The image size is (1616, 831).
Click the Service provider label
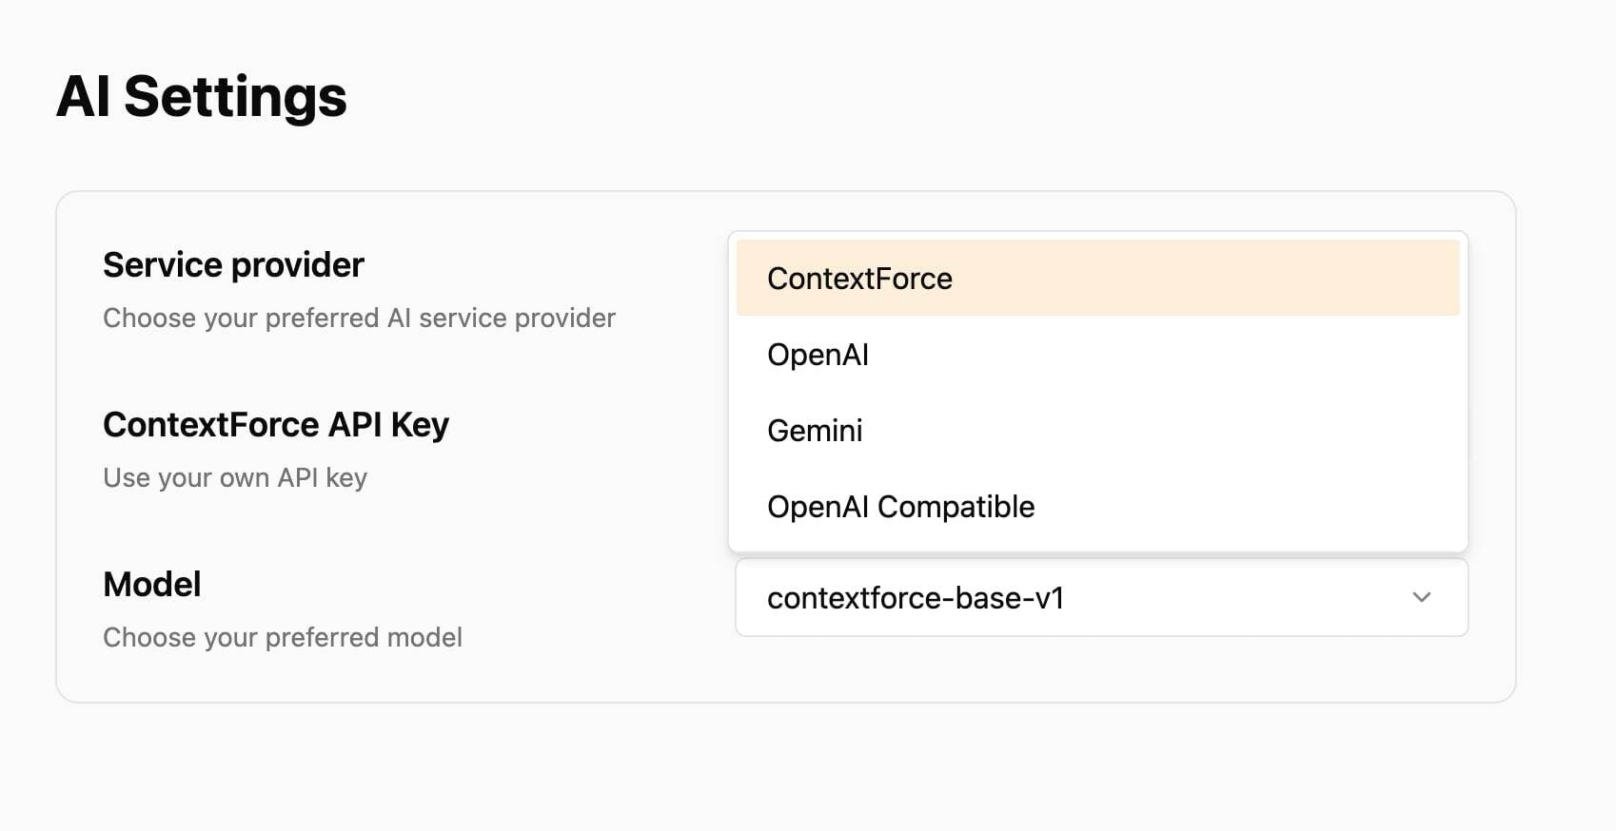(x=232, y=264)
